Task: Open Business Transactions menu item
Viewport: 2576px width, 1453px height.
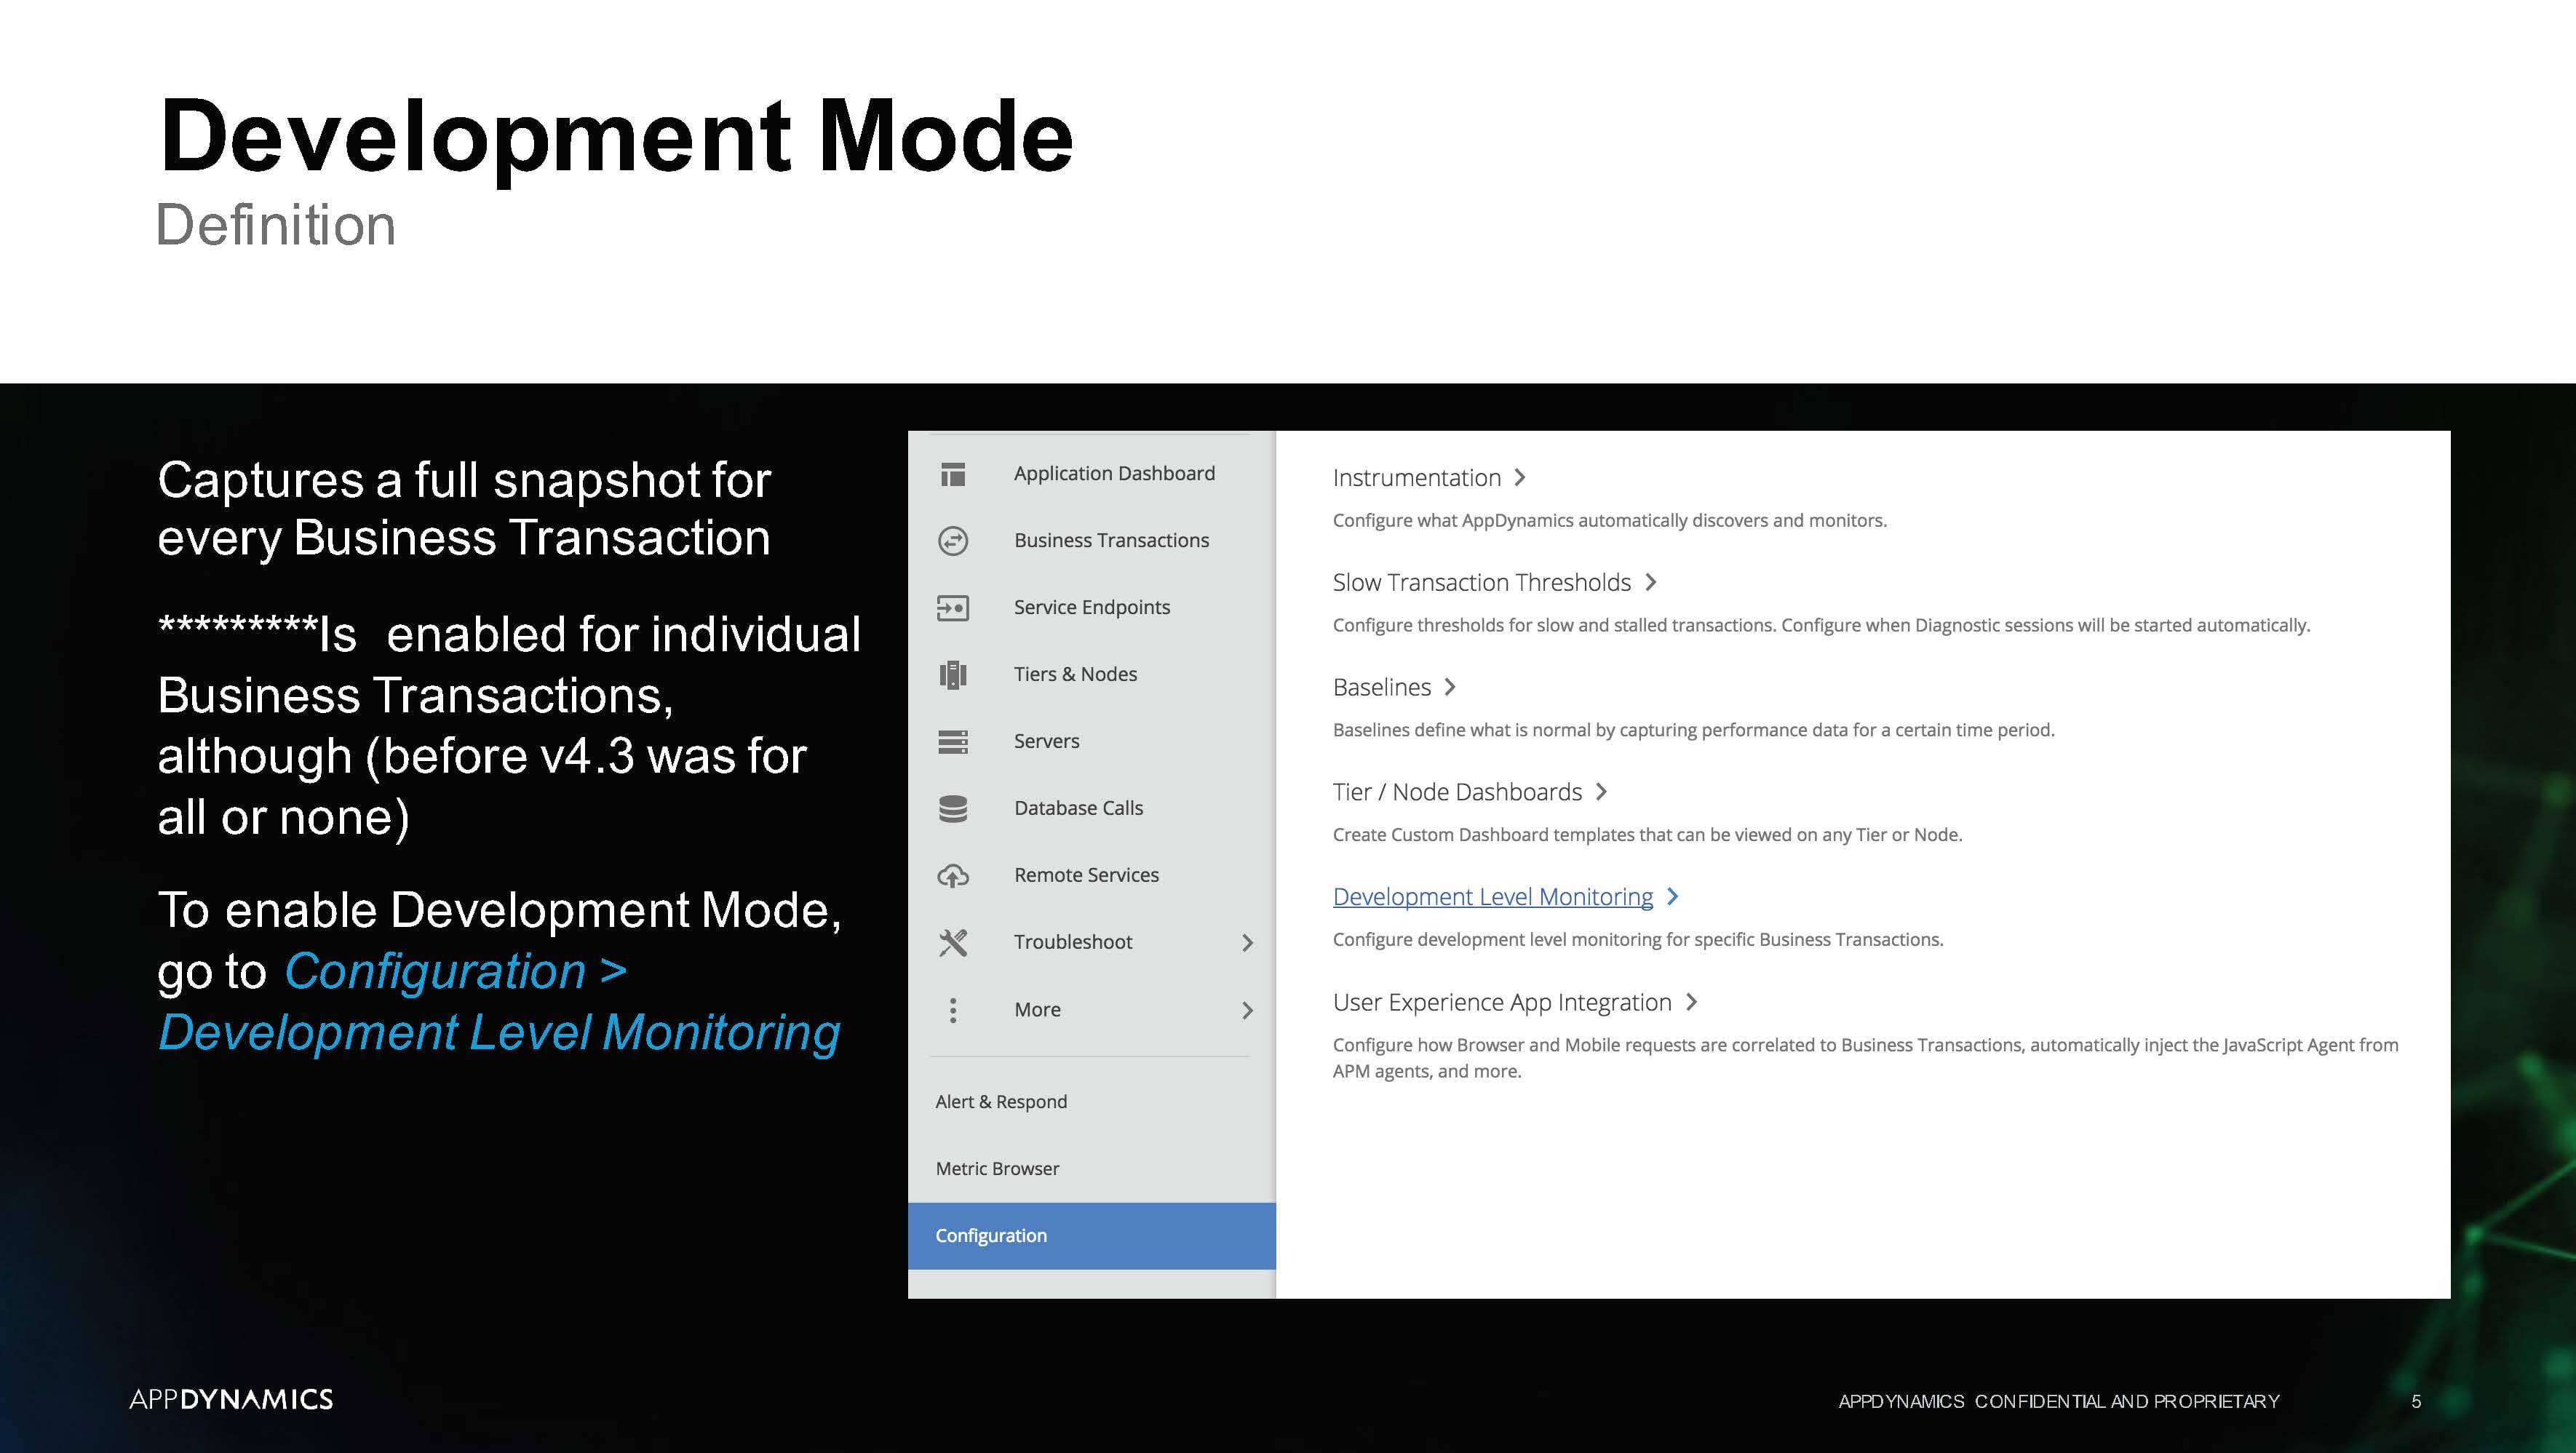Action: point(1111,540)
